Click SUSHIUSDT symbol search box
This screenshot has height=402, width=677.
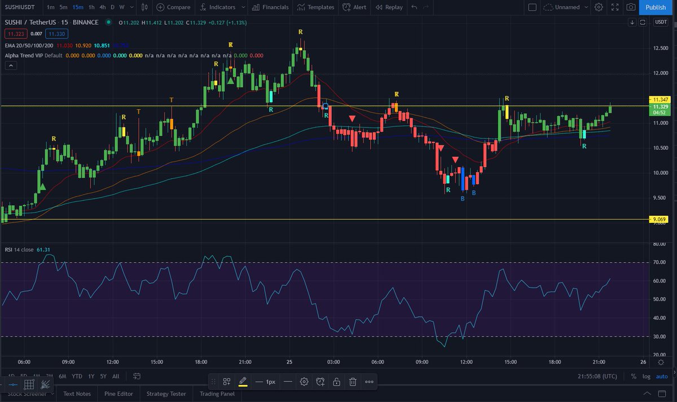[x=21, y=7]
